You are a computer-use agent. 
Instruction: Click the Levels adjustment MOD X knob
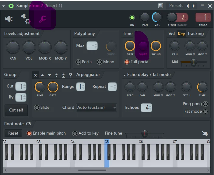[45, 47]
